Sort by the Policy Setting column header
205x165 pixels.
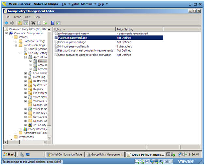(x=139, y=29)
